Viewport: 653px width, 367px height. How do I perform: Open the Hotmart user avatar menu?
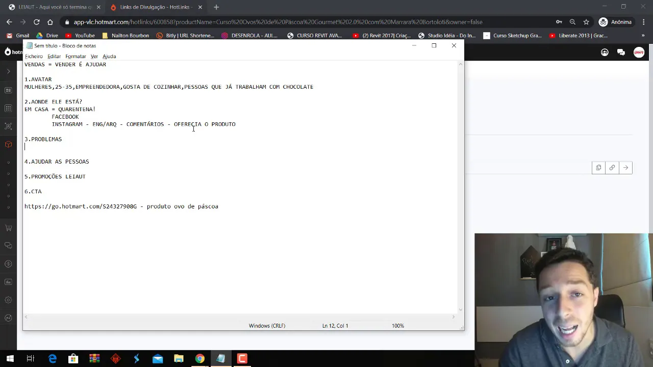[639, 52]
